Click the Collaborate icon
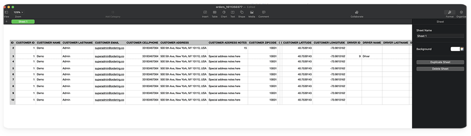The image size is (471, 136). pyautogui.click(x=357, y=12)
